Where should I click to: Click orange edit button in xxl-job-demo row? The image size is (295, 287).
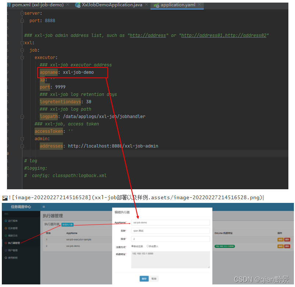(x=280, y=246)
